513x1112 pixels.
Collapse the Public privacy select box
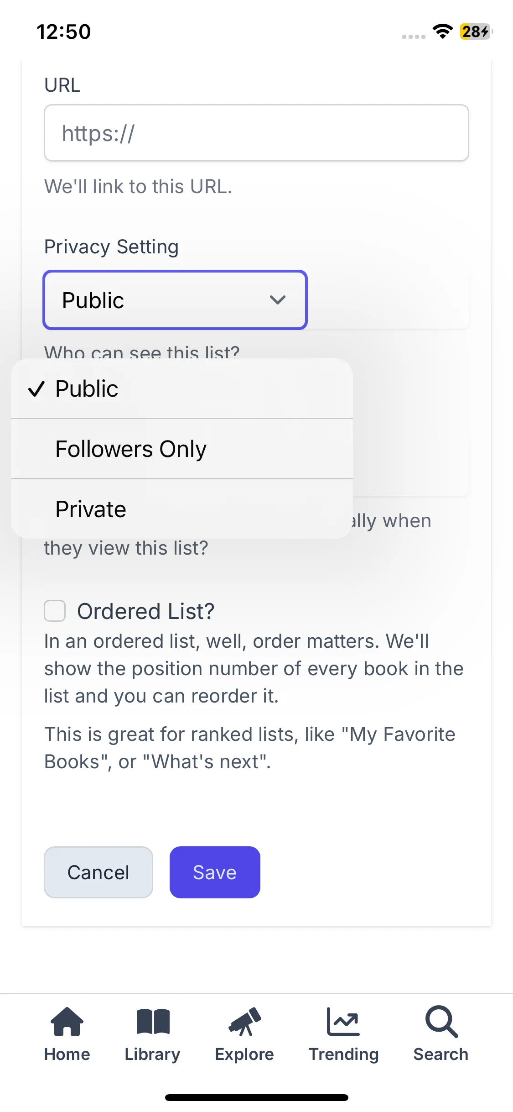pyautogui.click(x=175, y=300)
